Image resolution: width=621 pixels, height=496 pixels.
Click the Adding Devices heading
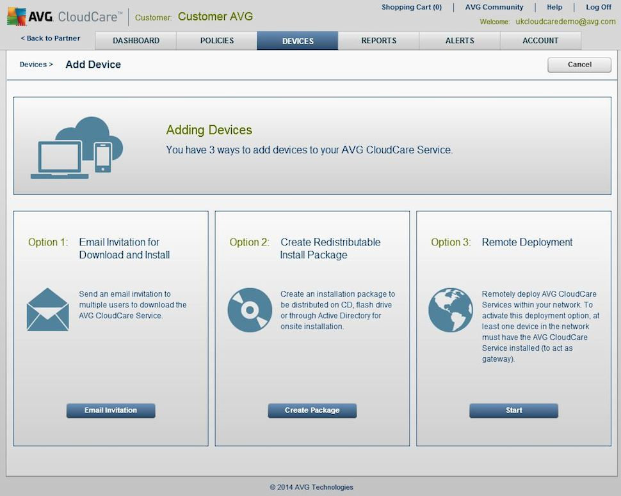[x=209, y=130]
